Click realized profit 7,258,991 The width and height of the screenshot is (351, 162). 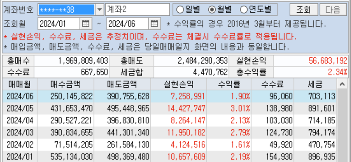tap(188, 96)
